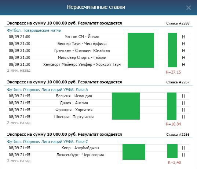197x169 pixels.
Task: Click the status letter Н in Швеция - Португалия row
Action: coord(183,117)
